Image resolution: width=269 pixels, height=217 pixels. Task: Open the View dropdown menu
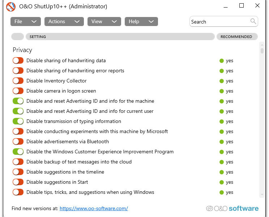(104, 22)
